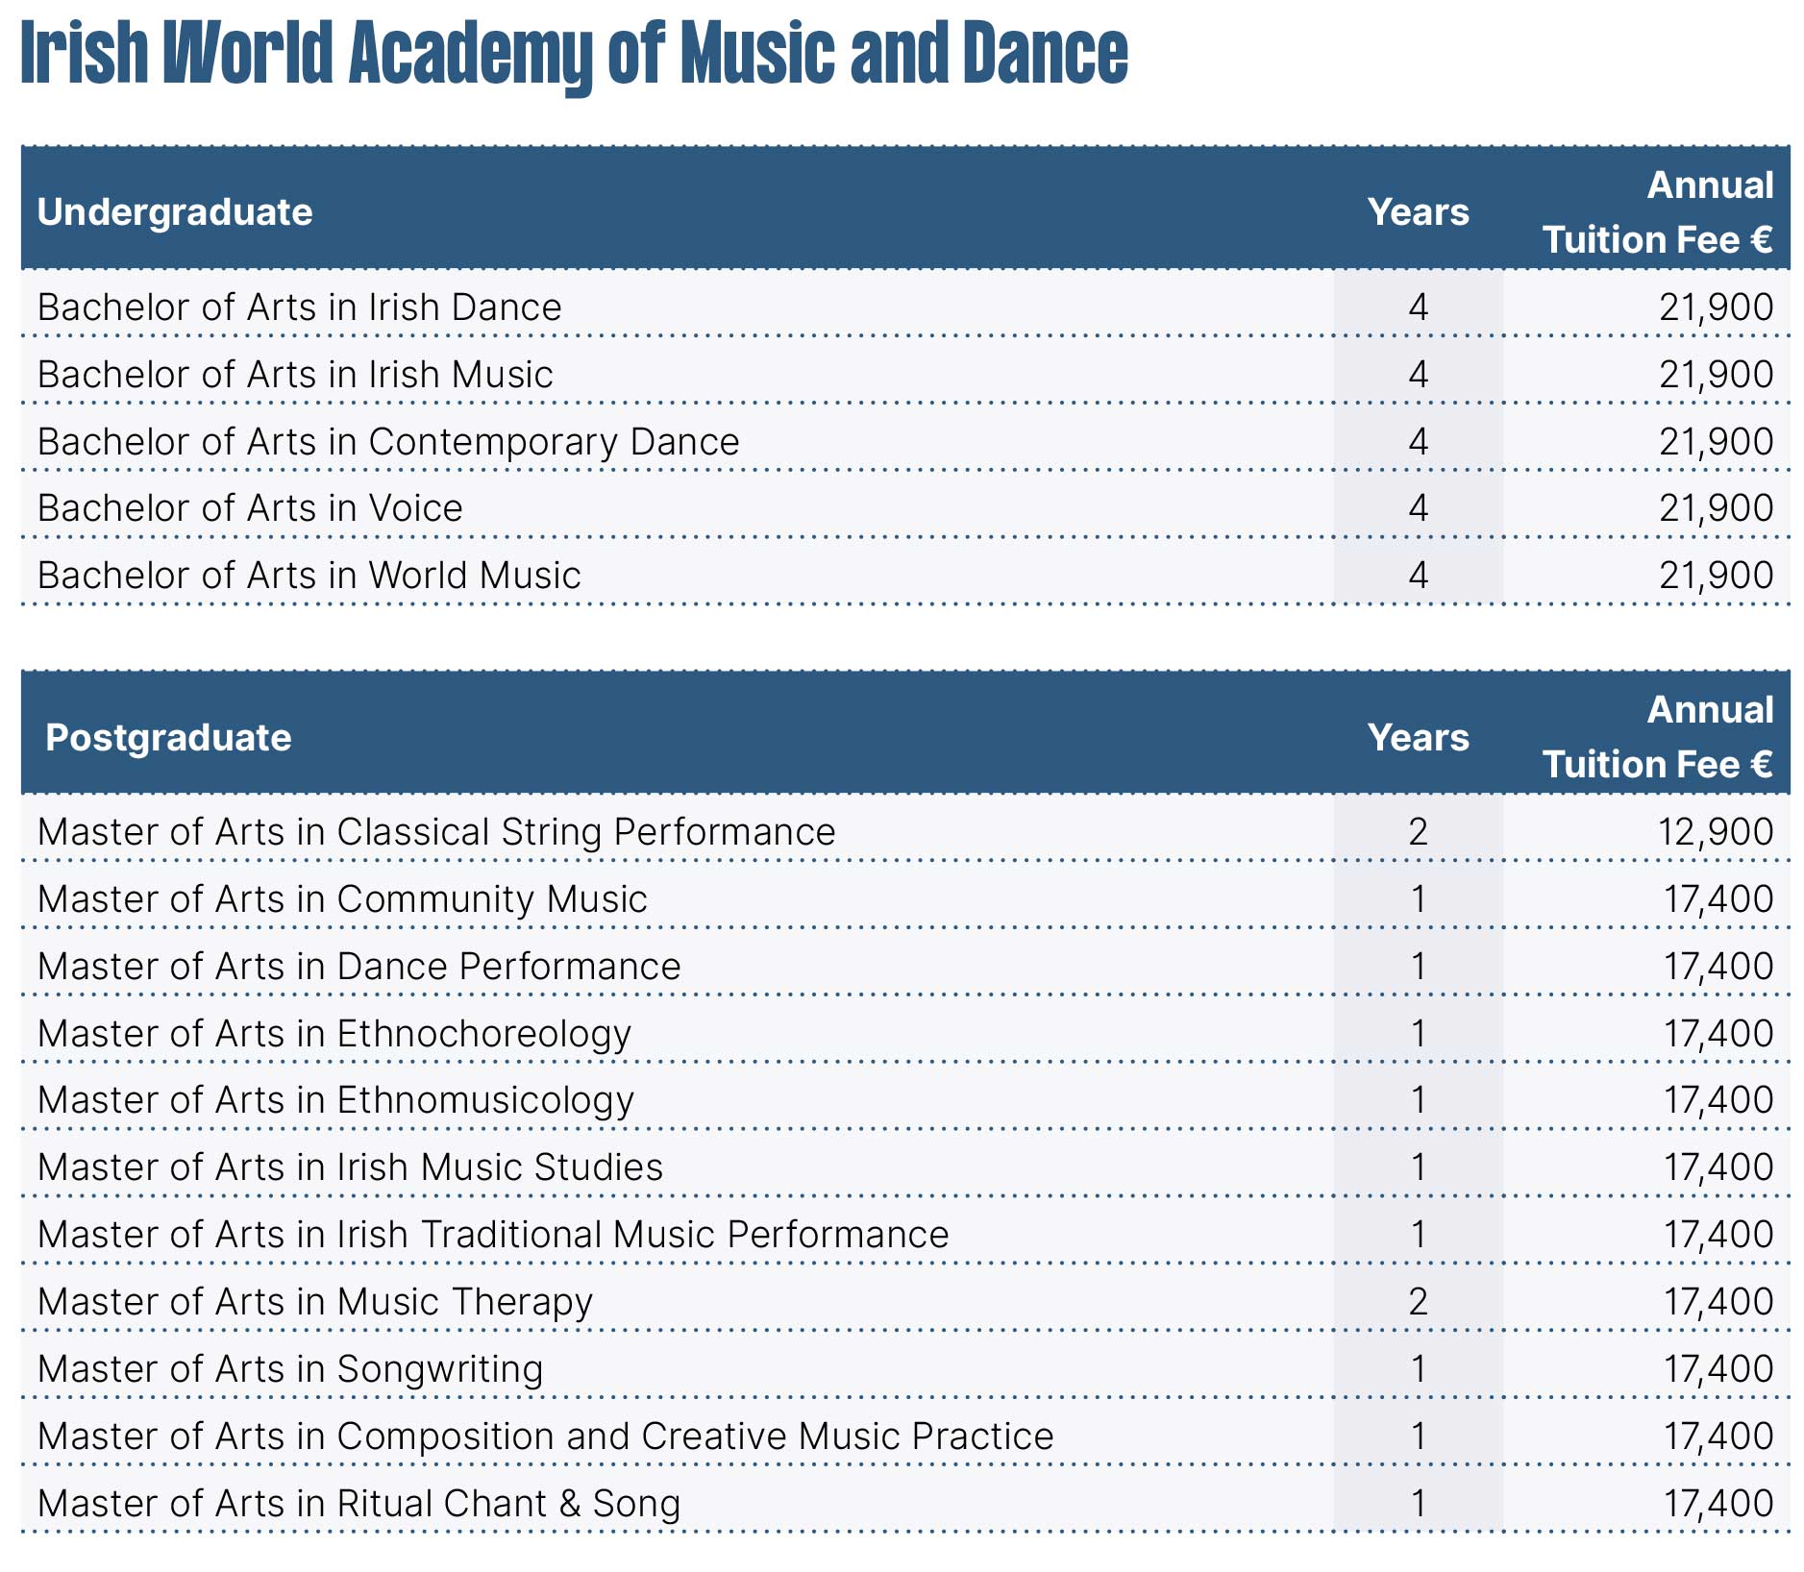Select Master of Arts in Irish Music Studies
The height and width of the screenshot is (1572, 1804).
(350, 1167)
